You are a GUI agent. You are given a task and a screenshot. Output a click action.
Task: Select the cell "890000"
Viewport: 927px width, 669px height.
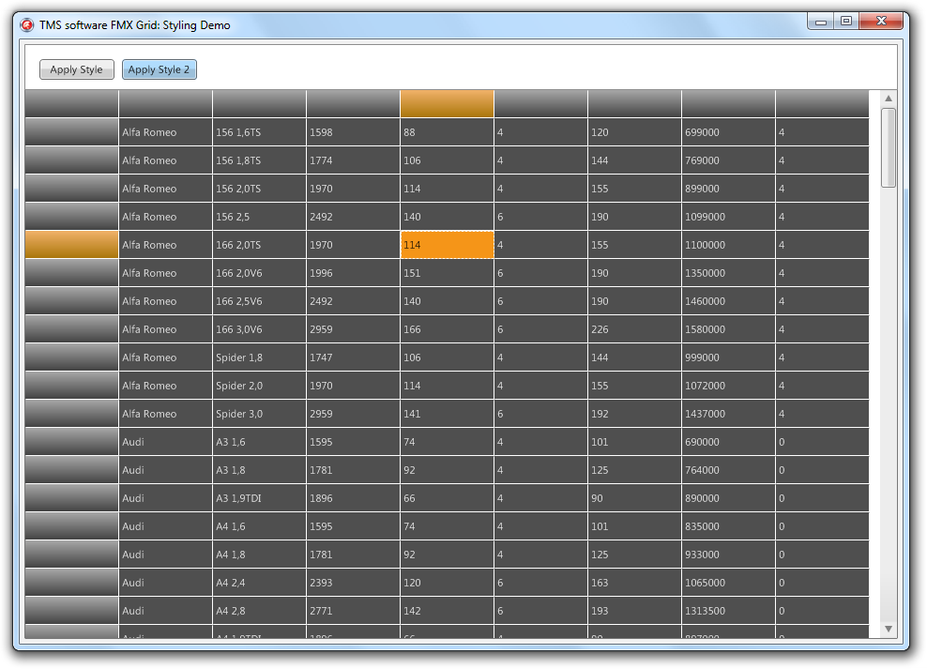[728, 498]
